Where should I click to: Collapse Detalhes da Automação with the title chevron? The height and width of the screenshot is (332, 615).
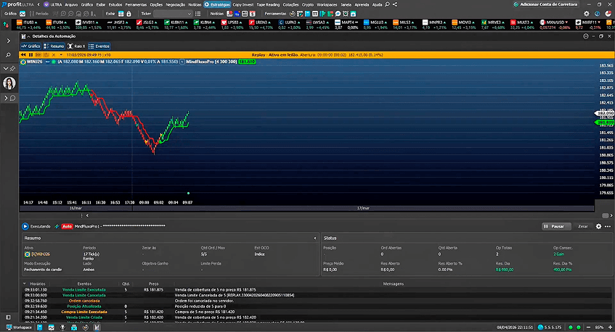[28, 36]
